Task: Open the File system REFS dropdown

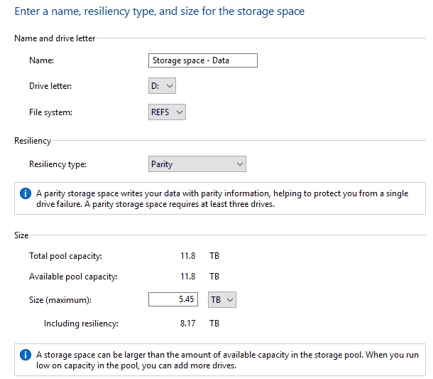Action: (x=167, y=112)
